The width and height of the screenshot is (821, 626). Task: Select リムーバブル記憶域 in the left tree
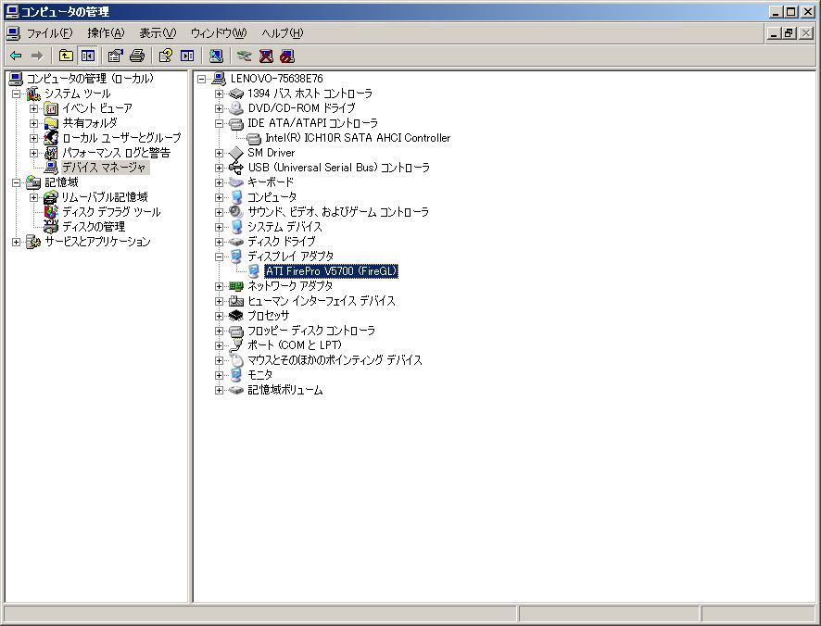(x=105, y=197)
